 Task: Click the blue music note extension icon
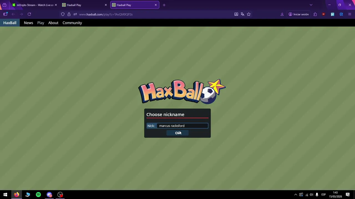click(341, 14)
